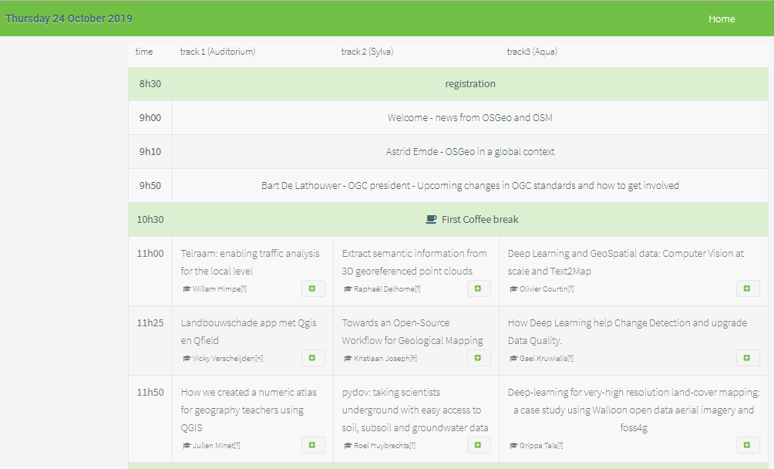Expand details for 3D georeferenced point clouds talk
Screen dimensions: 774x469
coord(479,288)
